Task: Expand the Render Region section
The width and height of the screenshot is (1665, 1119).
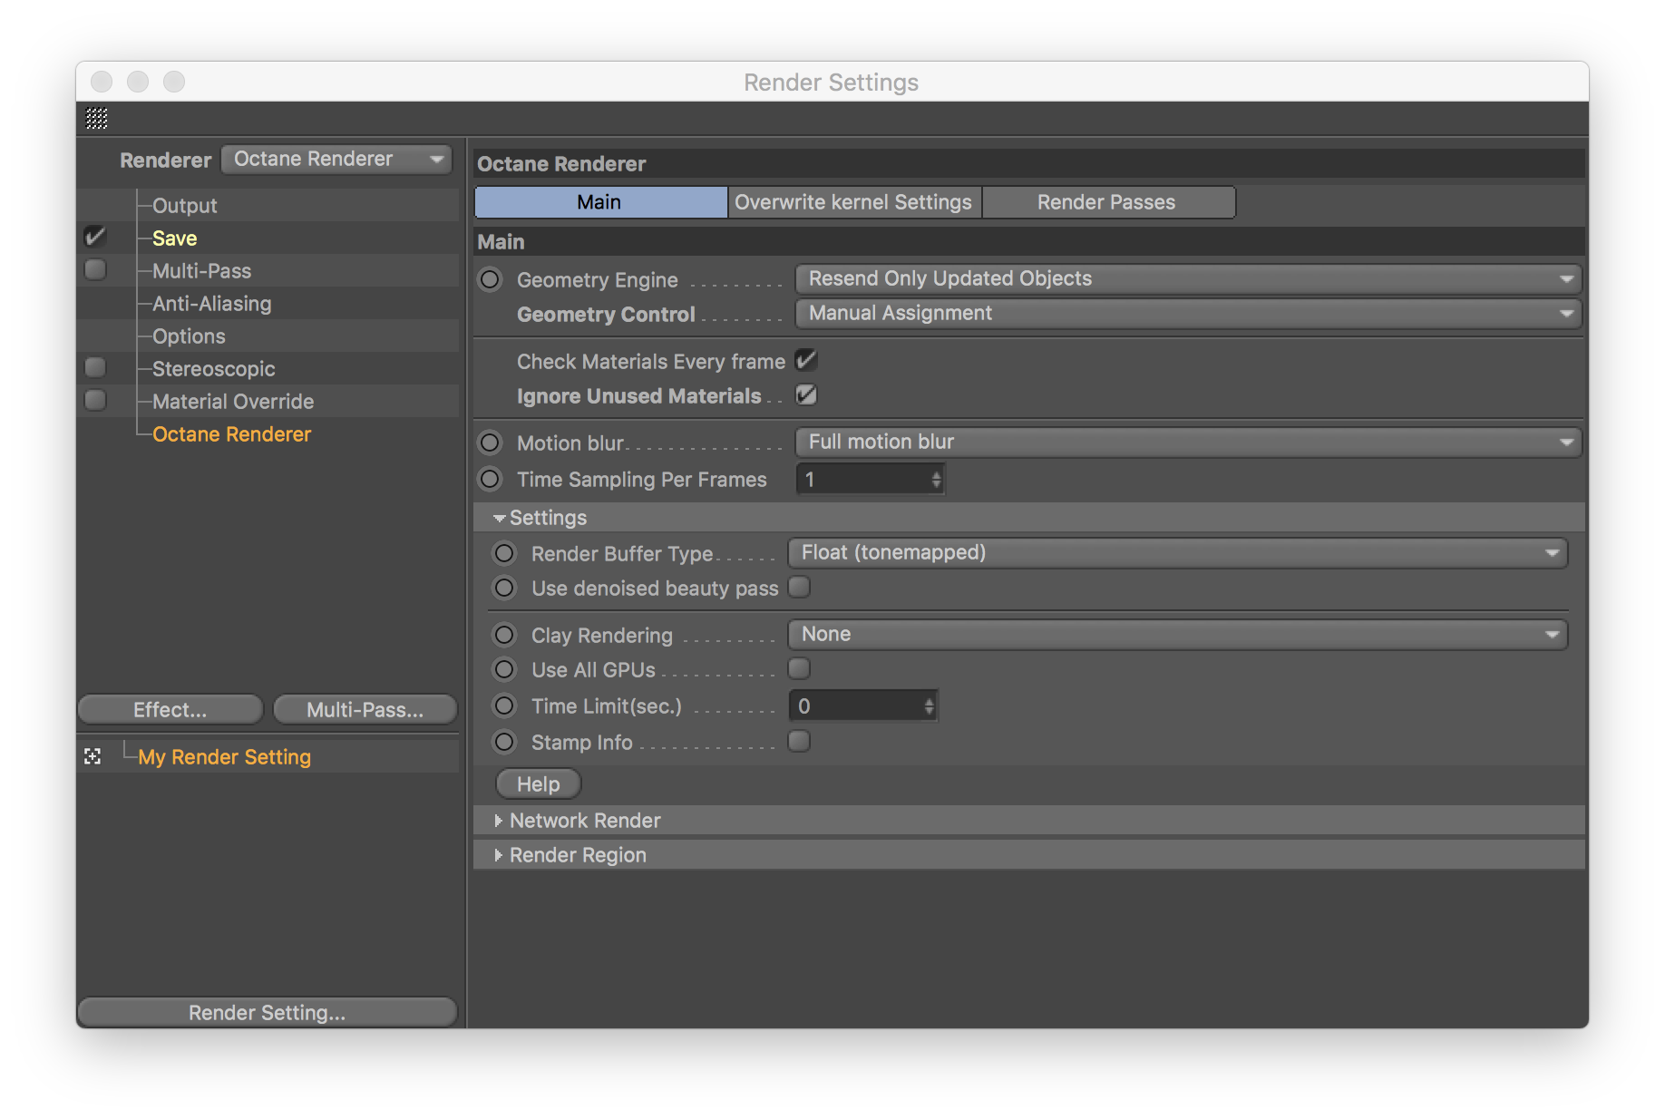Action: point(498,855)
